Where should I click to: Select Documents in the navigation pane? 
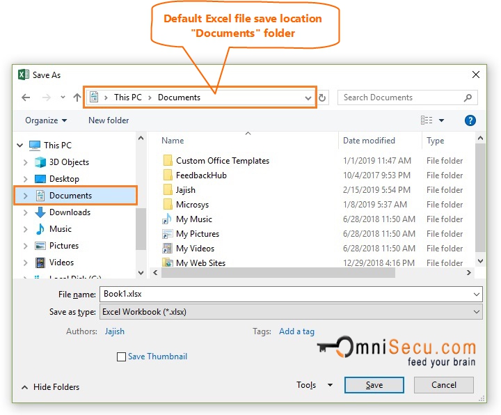click(x=75, y=196)
